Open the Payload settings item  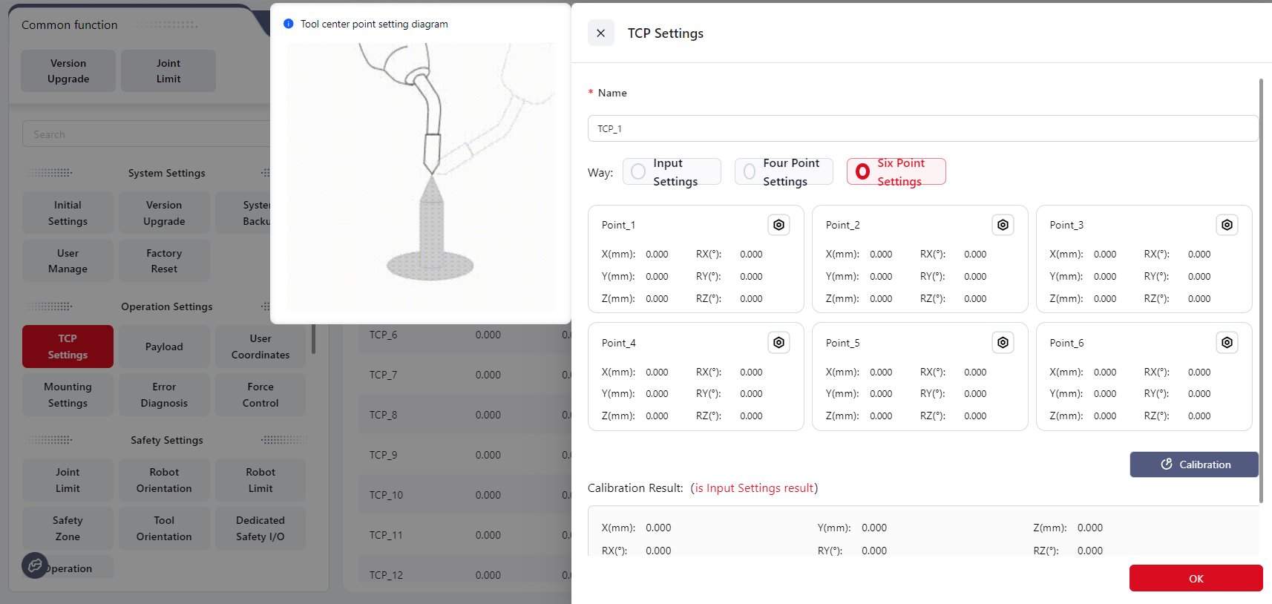click(164, 347)
